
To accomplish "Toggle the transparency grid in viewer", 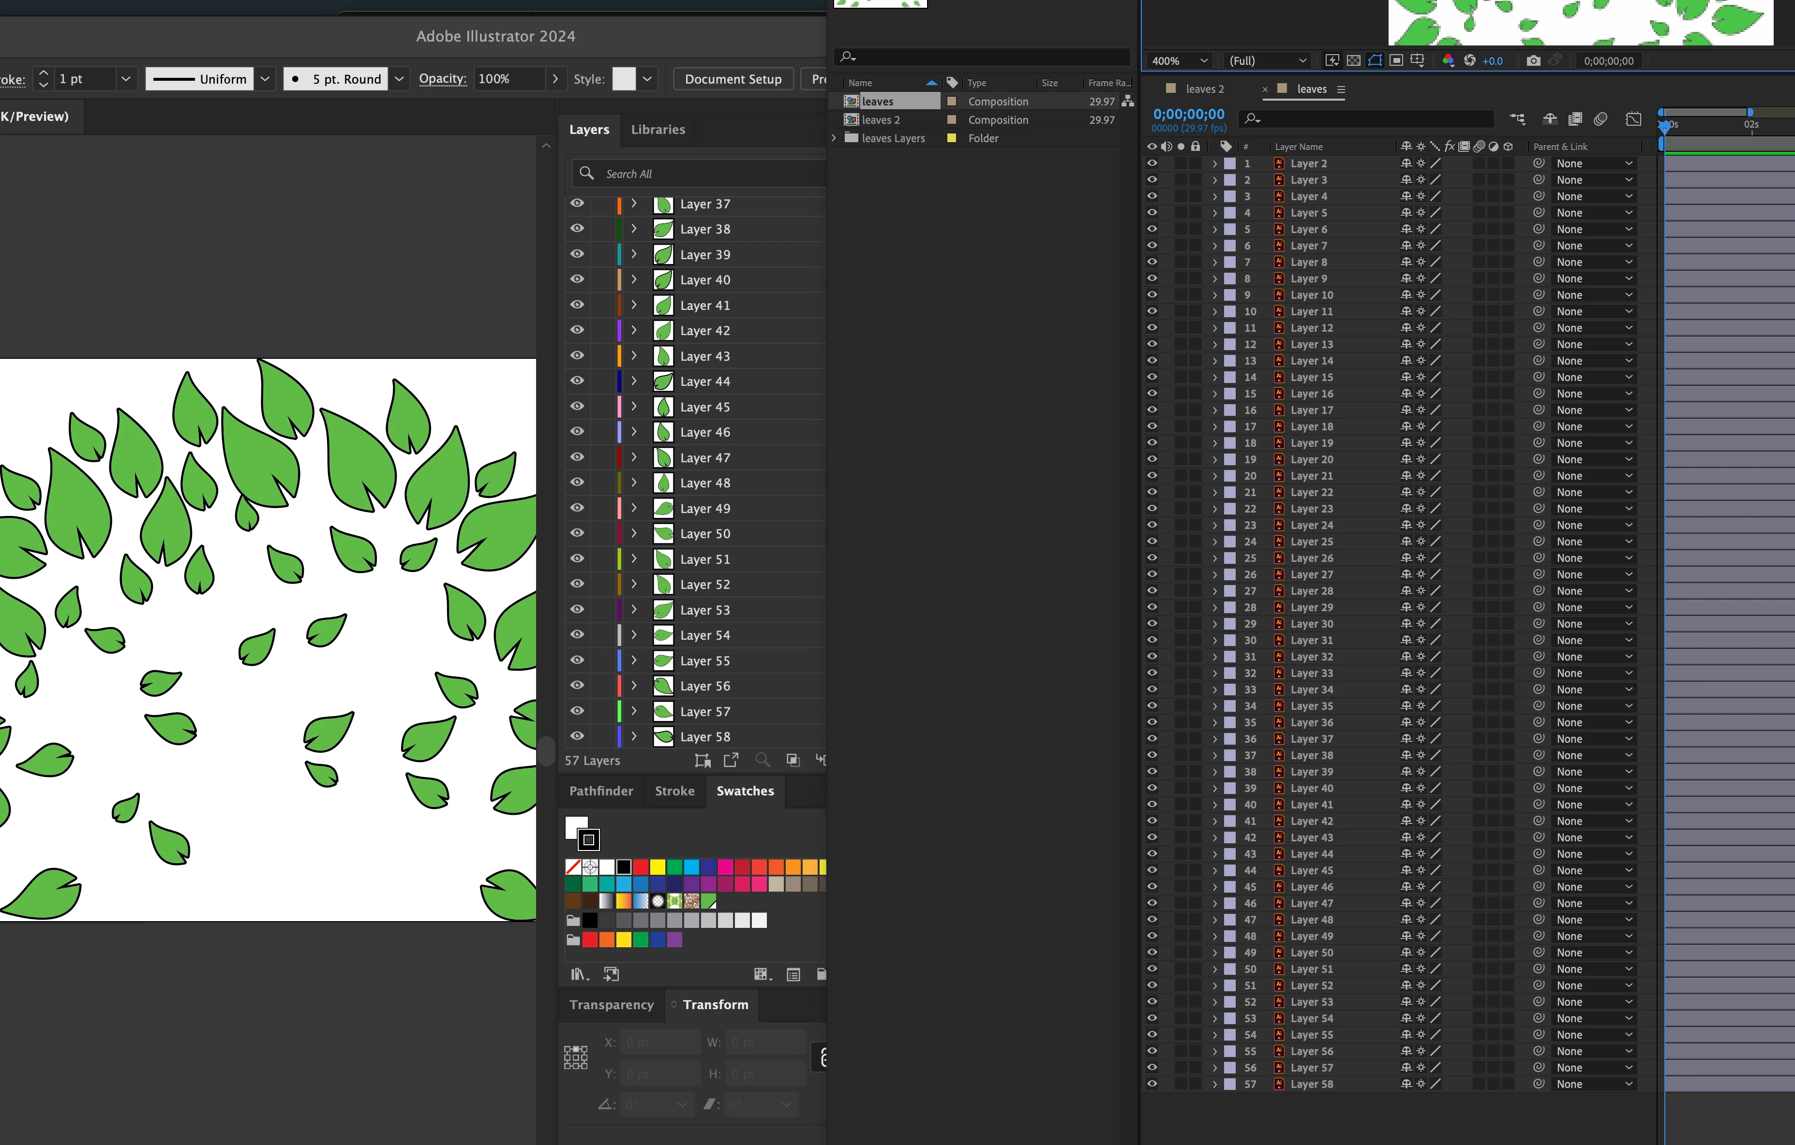I will (1354, 61).
